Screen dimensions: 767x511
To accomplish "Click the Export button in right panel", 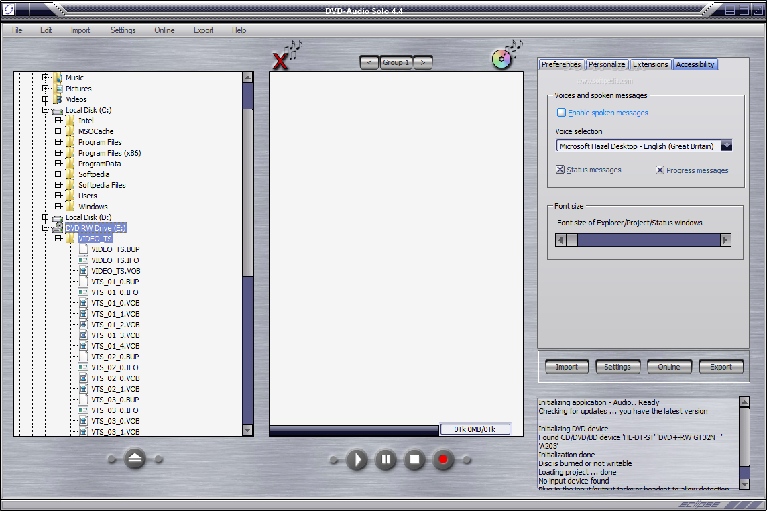I will pyautogui.click(x=721, y=367).
